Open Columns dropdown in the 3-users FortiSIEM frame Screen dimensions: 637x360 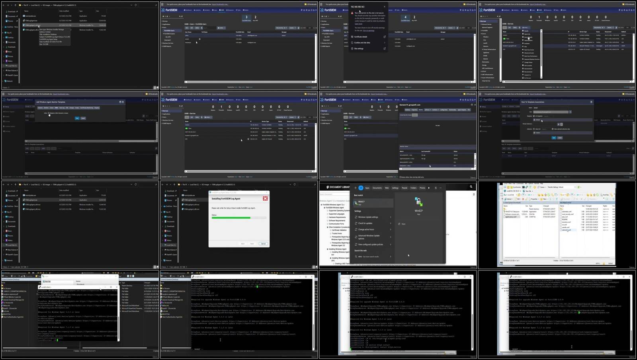293,28
